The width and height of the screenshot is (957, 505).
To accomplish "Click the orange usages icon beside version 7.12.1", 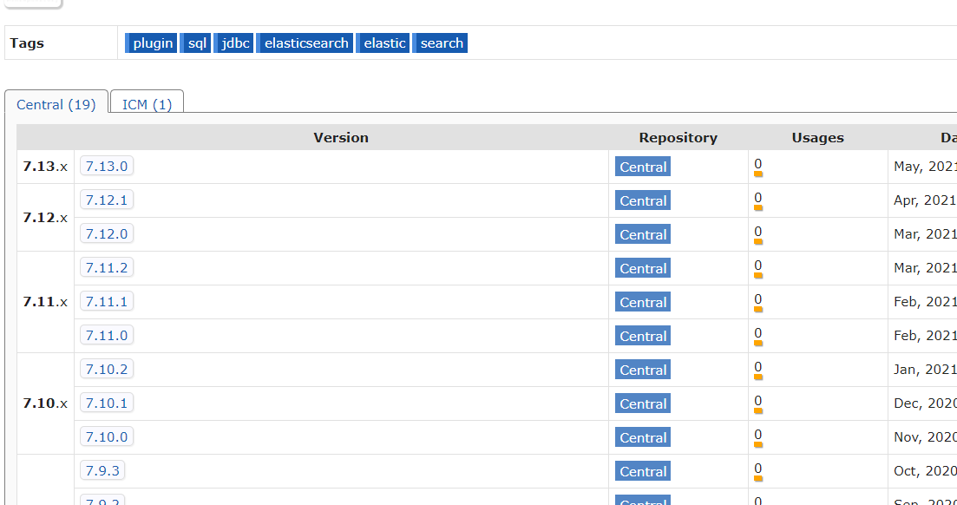I will click(x=758, y=207).
